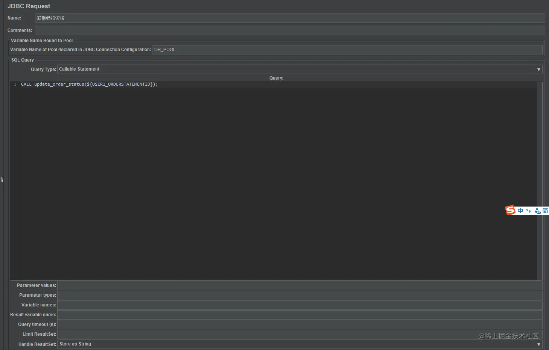The height and width of the screenshot is (350, 549).
Task: Open Sogou user account icon
Action: click(537, 211)
